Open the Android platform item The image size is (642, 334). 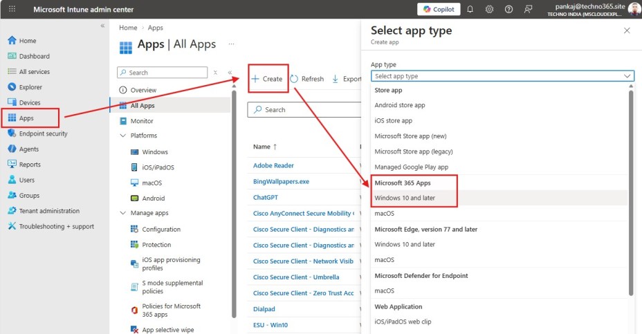[x=147, y=198]
